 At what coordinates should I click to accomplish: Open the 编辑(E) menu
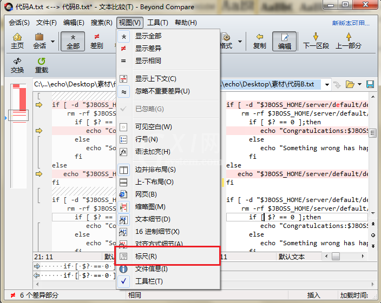74,23
